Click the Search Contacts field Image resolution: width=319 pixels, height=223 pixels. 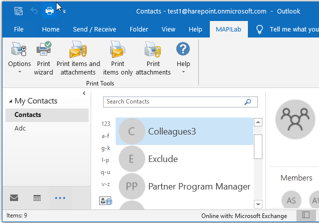pyautogui.click(x=180, y=102)
